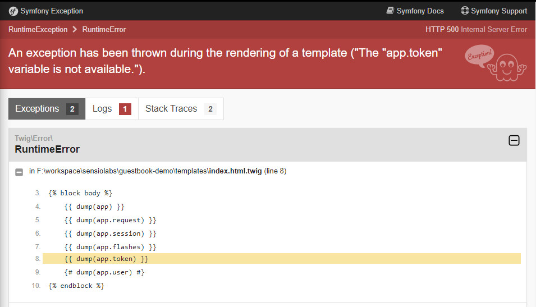Click code line dump(app.request)
Viewport: 536px width, 307px height.
click(111, 220)
